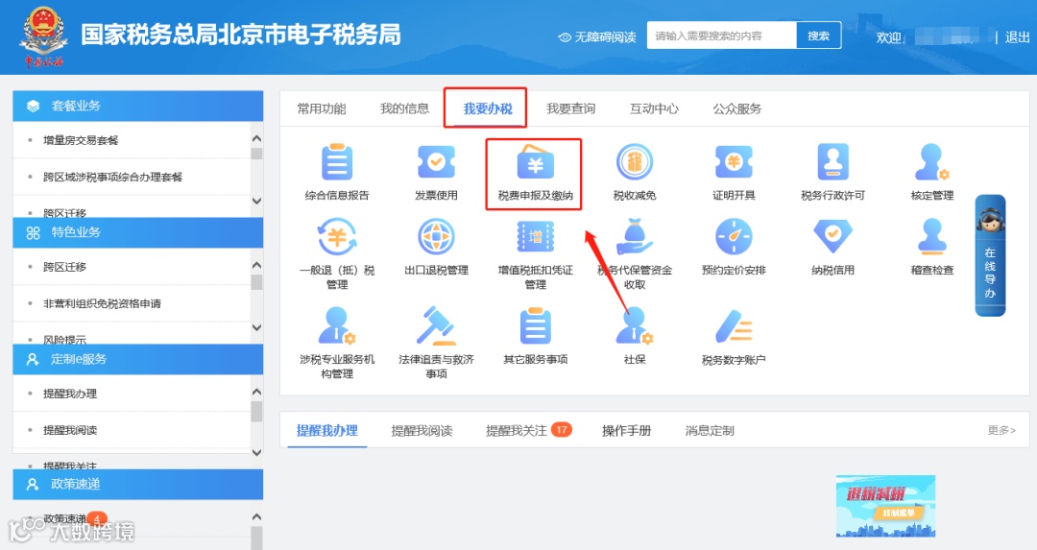
Task: Open 预约定价安排 icon
Action: pyautogui.click(x=734, y=237)
